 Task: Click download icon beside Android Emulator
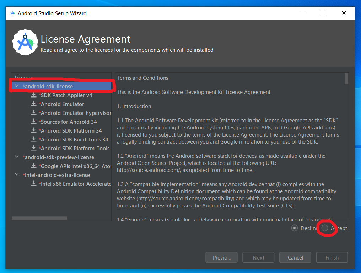(x=34, y=104)
